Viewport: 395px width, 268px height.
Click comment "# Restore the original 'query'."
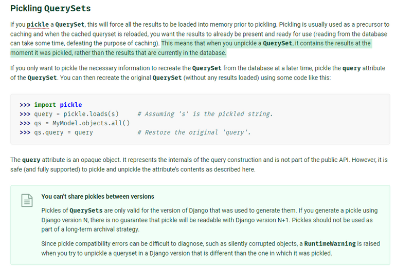[x=194, y=132]
